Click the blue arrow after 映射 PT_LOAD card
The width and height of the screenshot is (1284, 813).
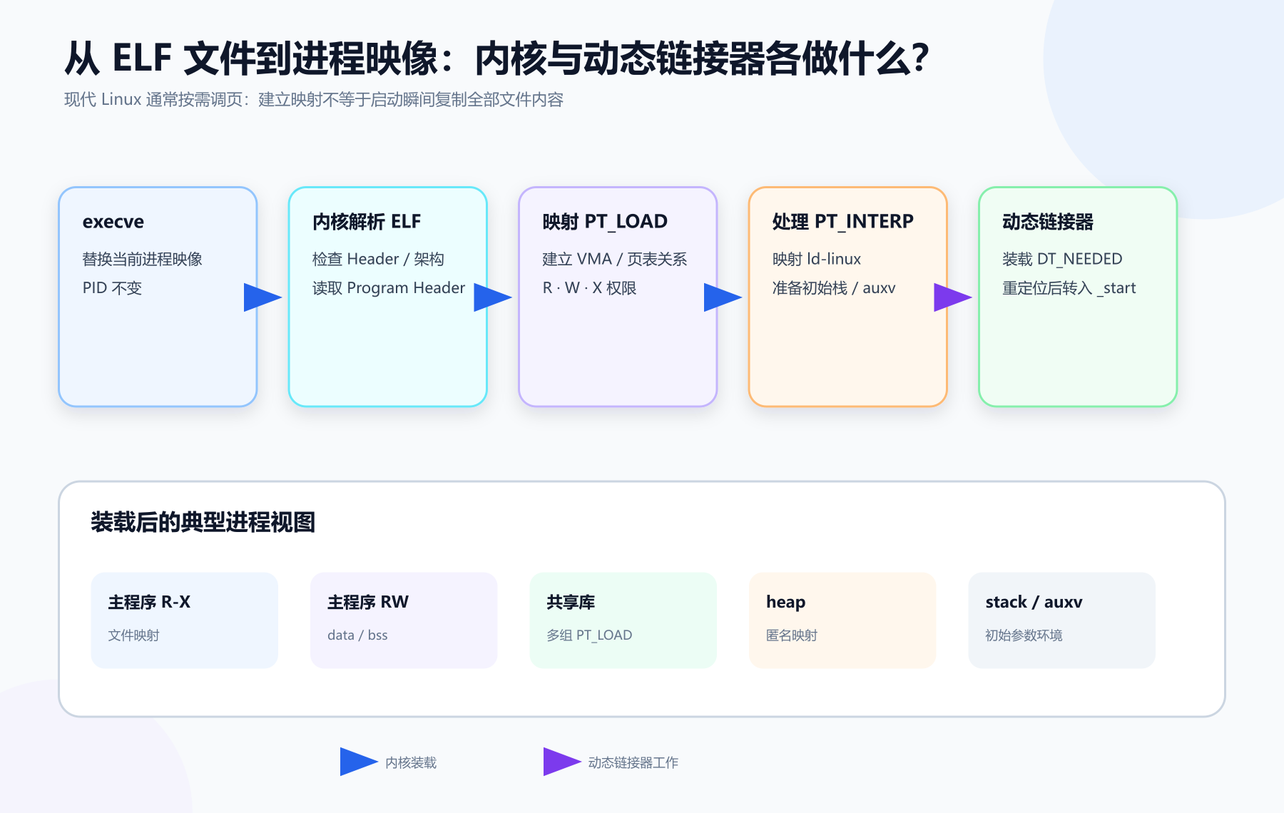(723, 297)
